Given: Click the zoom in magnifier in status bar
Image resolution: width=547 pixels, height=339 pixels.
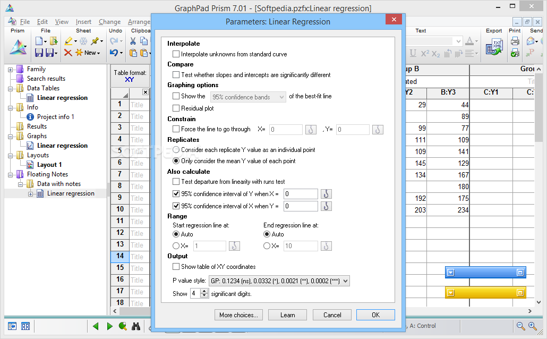Looking at the screenshot, I should tap(532, 326).
